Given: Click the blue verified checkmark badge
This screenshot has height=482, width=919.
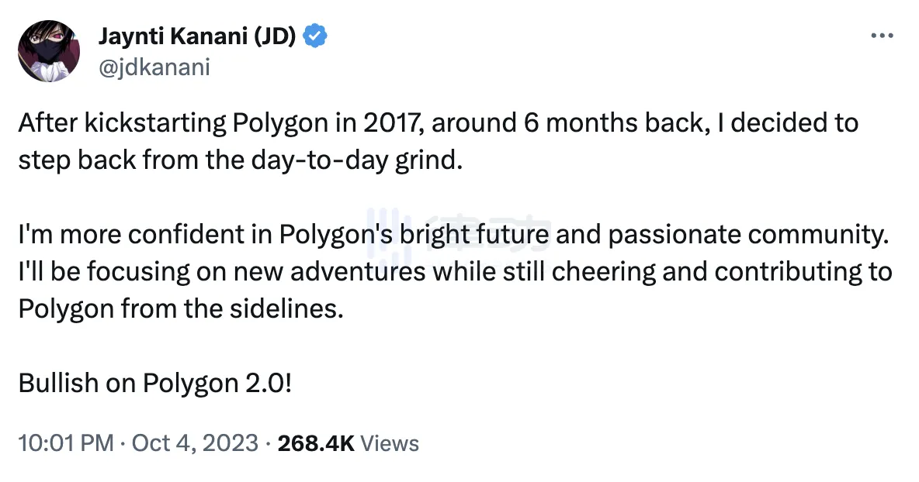Looking at the screenshot, I should click(314, 36).
